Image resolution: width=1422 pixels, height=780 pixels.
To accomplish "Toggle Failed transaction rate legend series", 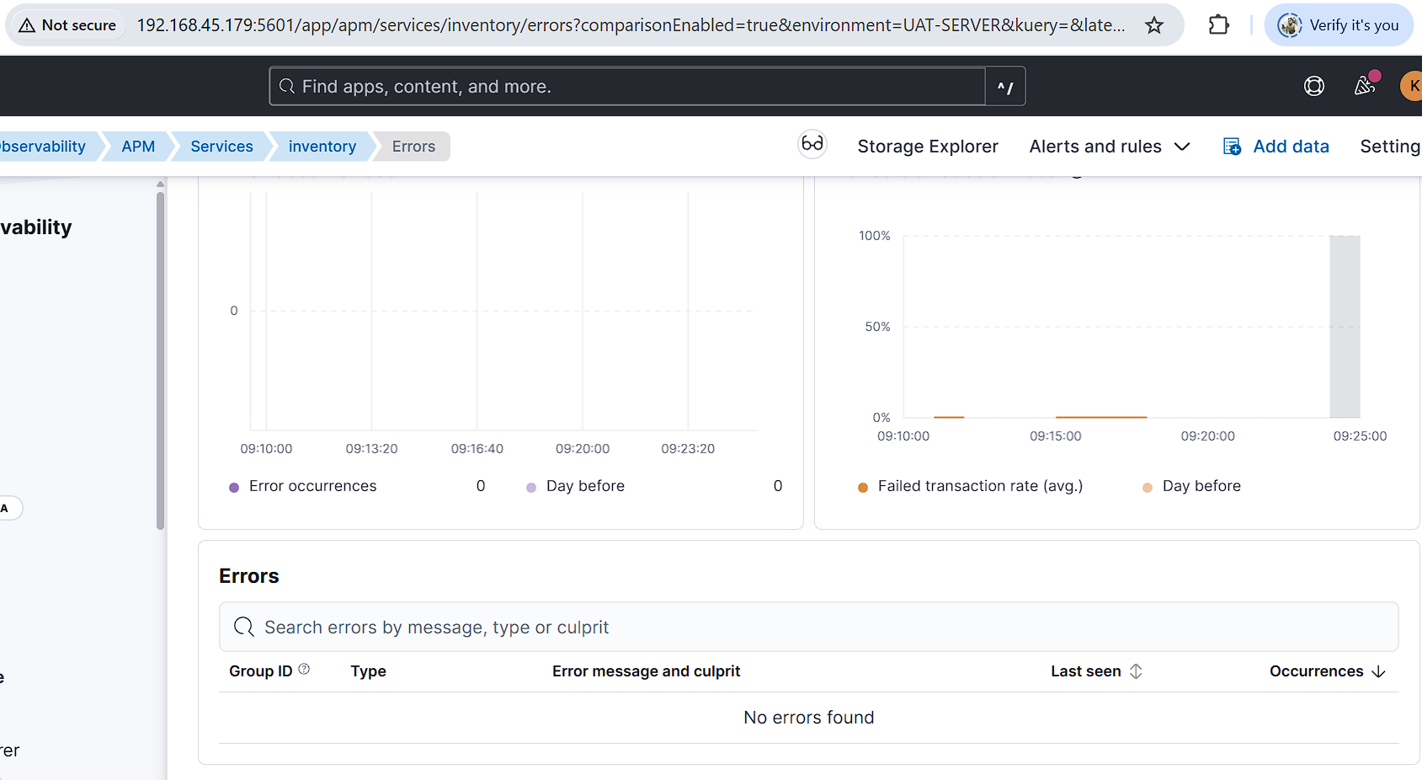I will pos(979,486).
